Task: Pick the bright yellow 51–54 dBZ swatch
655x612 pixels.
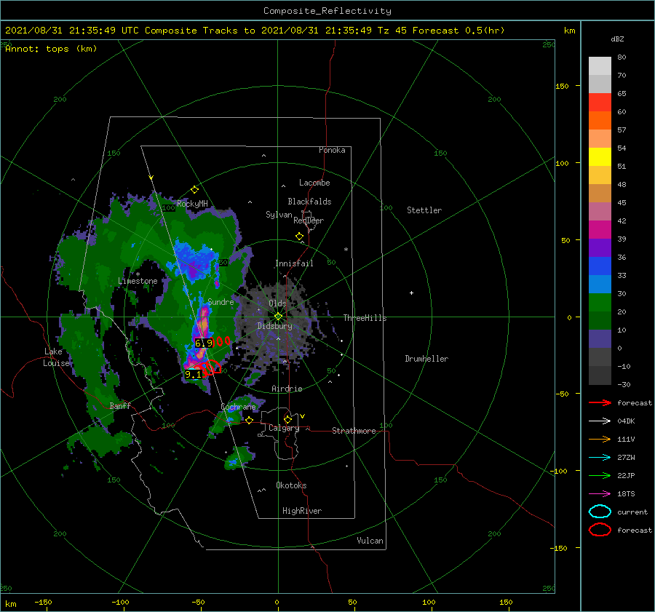Action: tap(600, 157)
